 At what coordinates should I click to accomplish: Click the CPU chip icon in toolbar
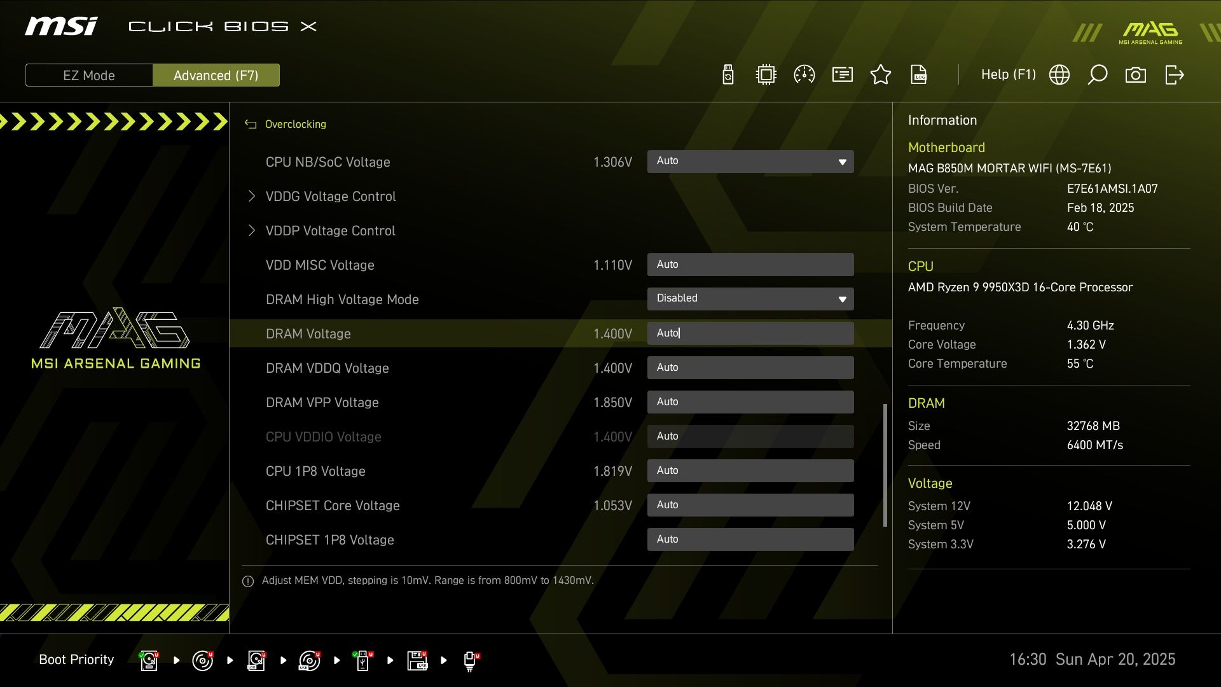766,75
